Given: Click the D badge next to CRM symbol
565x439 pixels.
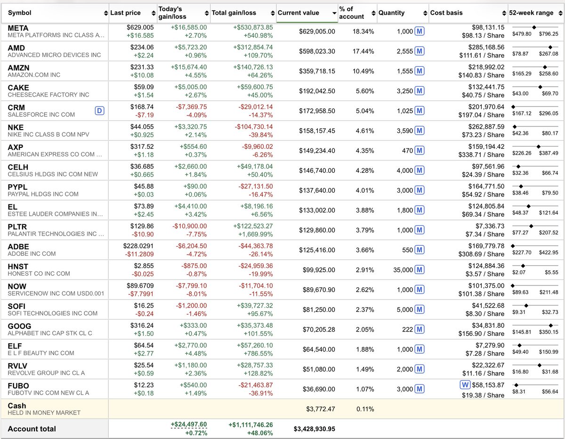Looking at the screenshot, I should [99, 111].
